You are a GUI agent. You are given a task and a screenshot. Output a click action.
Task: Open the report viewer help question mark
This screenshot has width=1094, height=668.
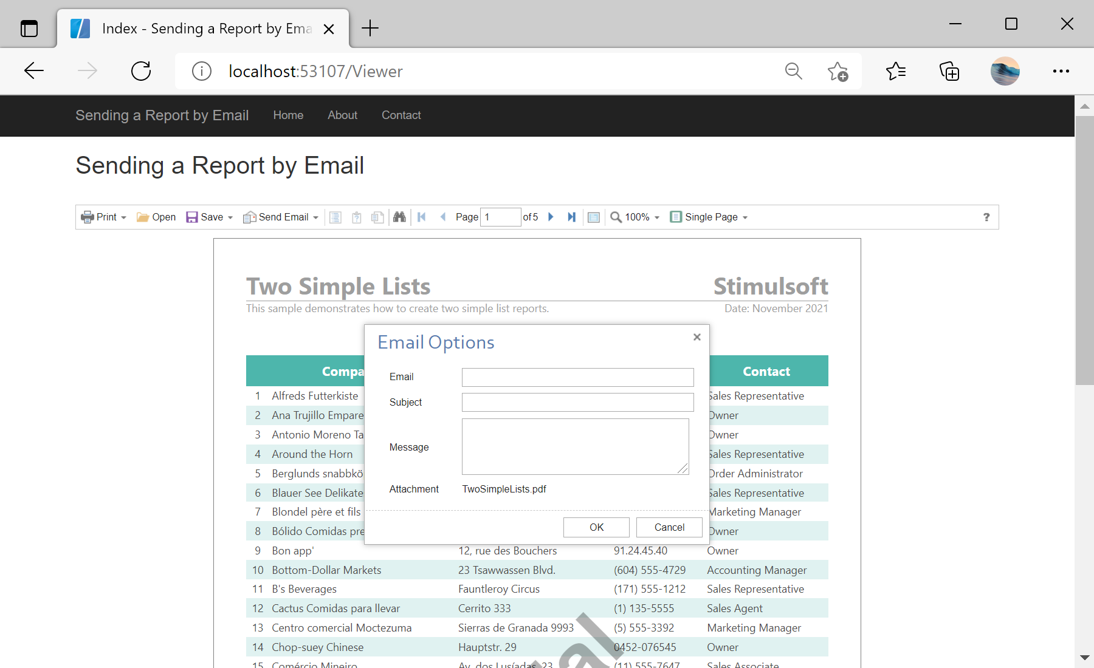(x=986, y=217)
